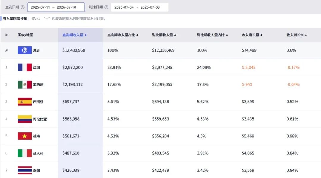The width and height of the screenshot is (321, 178).
Task: Select the 收入量国家分布 section tab
Action: tap(15, 19)
